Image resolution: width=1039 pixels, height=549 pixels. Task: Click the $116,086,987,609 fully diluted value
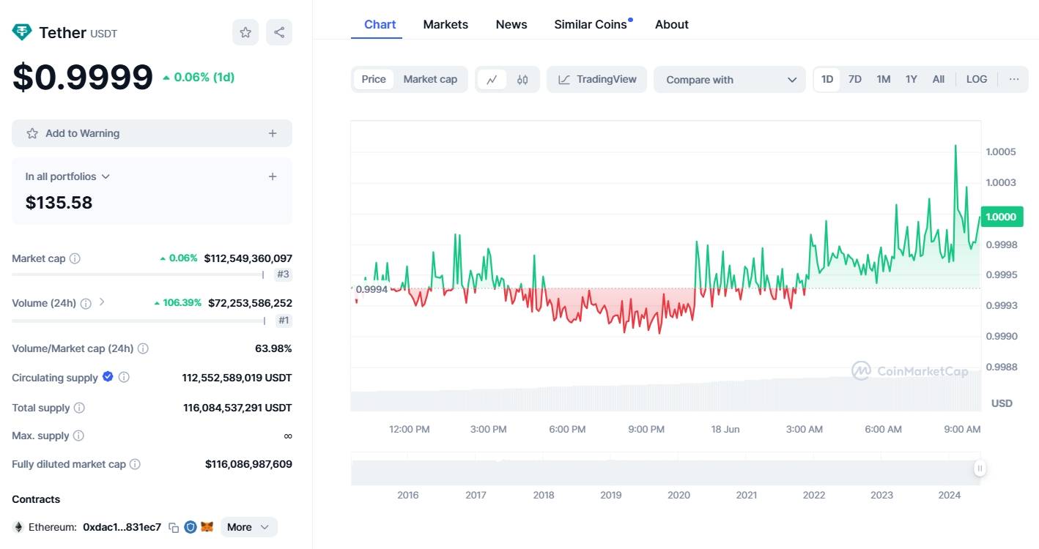click(x=248, y=464)
